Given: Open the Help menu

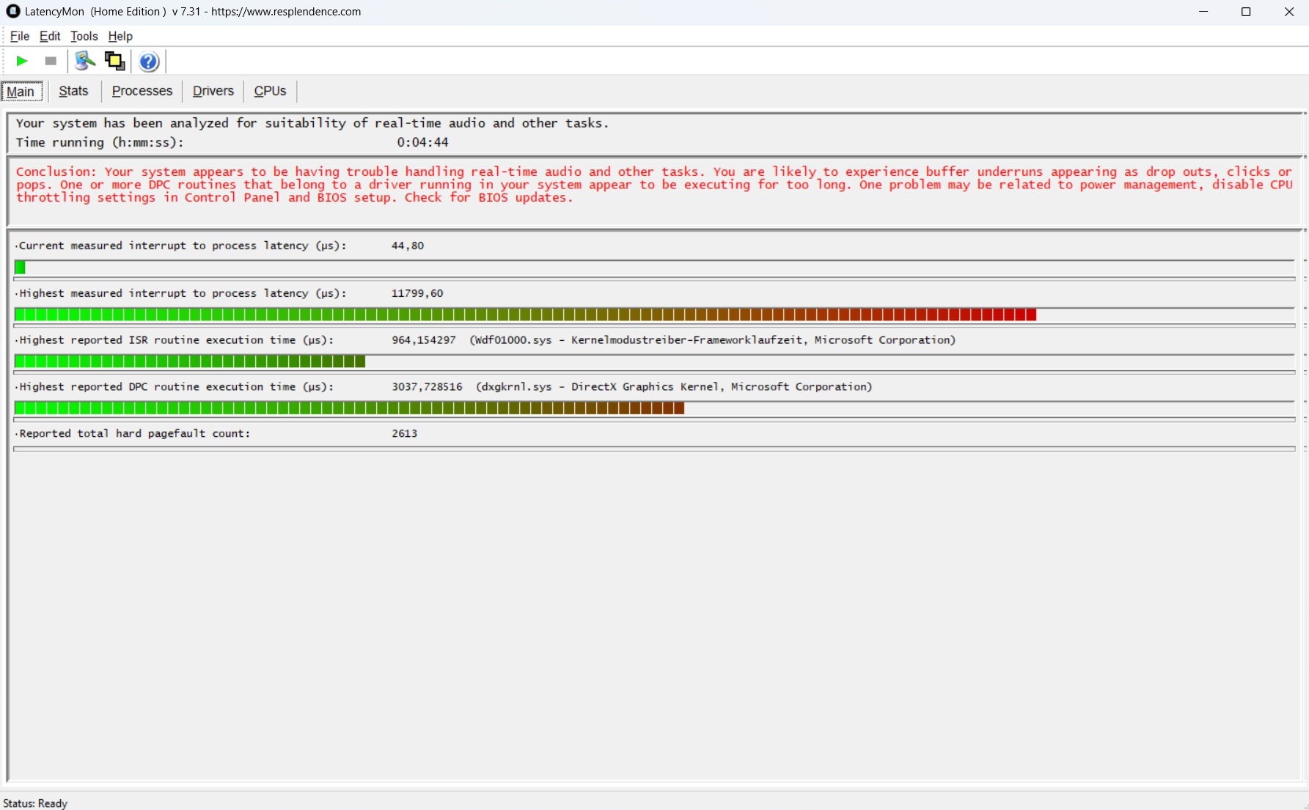Looking at the screenshot, I should pyautogui.click(x=120, y=36).
